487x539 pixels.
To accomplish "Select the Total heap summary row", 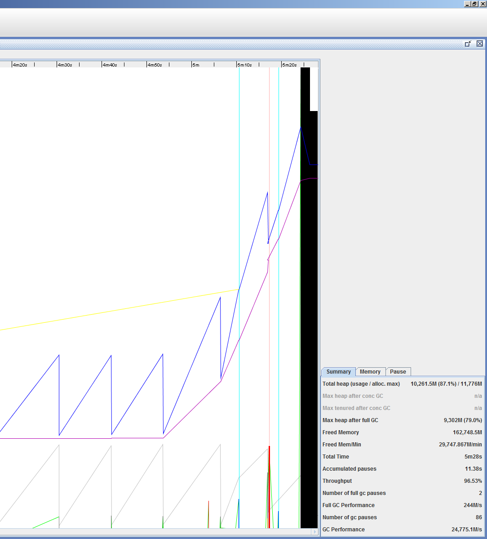I will point(361,384).
